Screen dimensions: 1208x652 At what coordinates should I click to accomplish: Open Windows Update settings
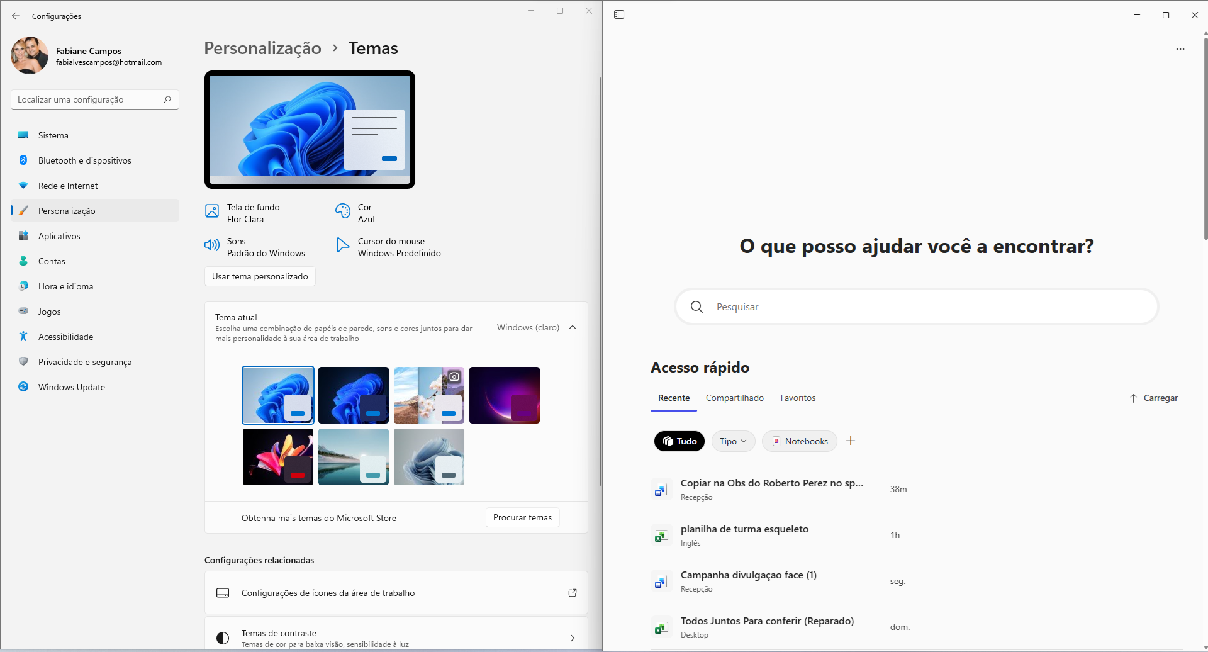point(95,387)
